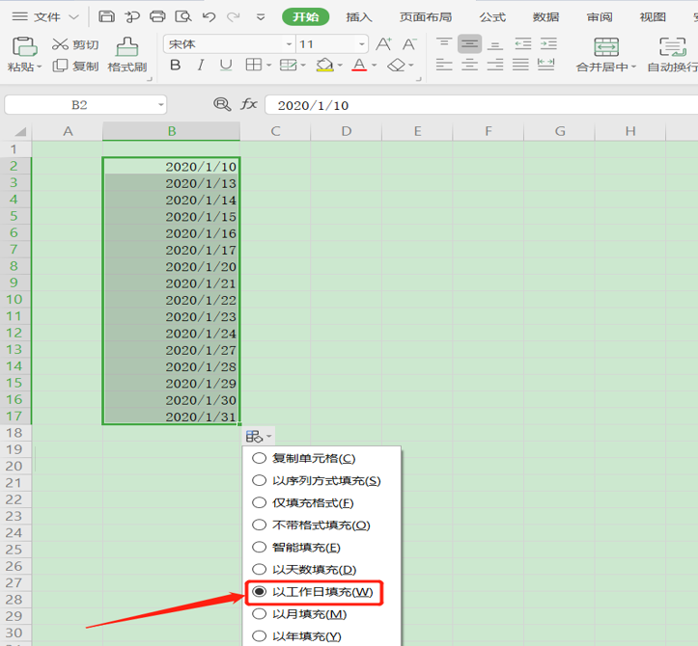Click the Format Painter (格式刷) icon
This screenshot has width=698, height=646.
click(127, 47)
